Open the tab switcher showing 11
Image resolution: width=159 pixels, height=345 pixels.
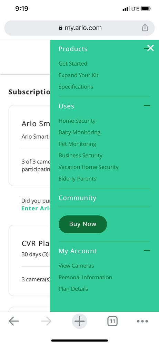[x=112, y=321]
